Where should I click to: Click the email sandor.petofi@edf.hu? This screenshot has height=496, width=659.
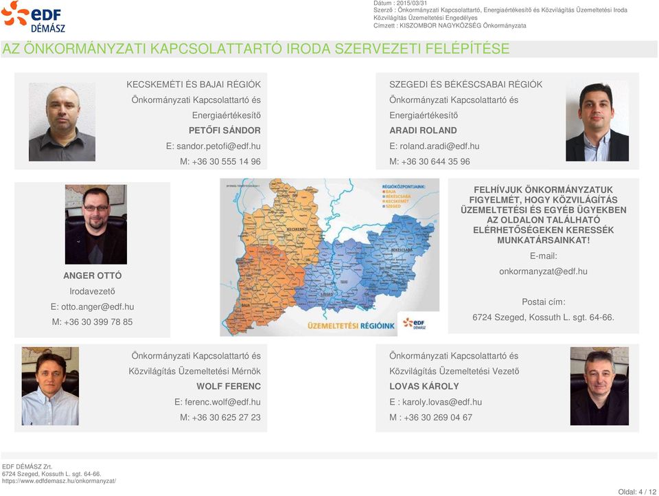coord(218,146)
